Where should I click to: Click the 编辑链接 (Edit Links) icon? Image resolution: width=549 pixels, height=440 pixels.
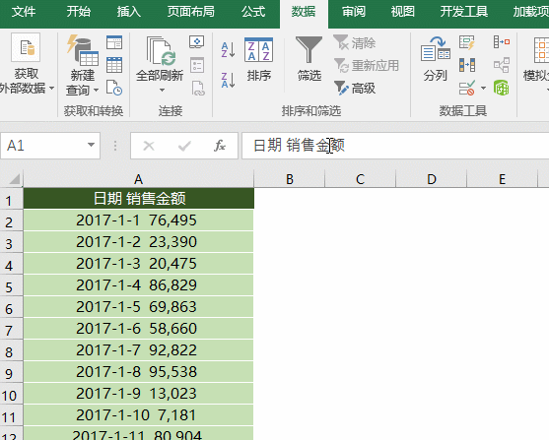click(198, 88)
